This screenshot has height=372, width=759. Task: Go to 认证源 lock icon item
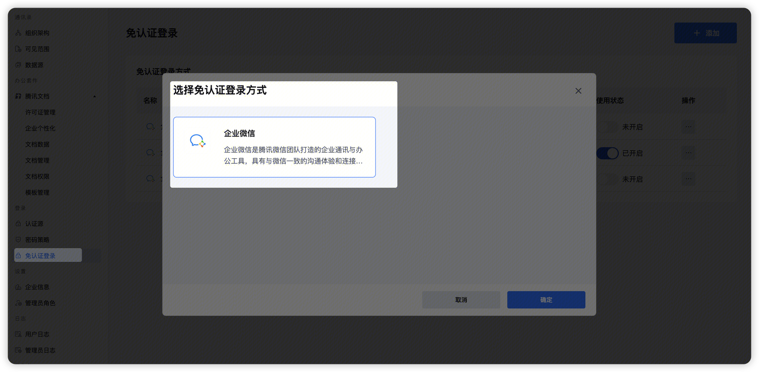click(34, 223)
